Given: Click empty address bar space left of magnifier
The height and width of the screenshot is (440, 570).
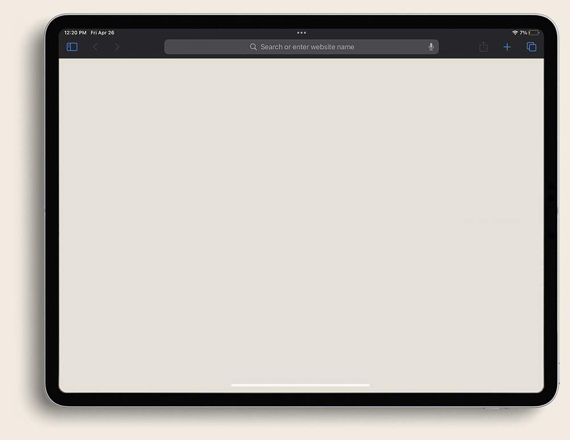Looking at the screenshot, I should coord(205,47).
